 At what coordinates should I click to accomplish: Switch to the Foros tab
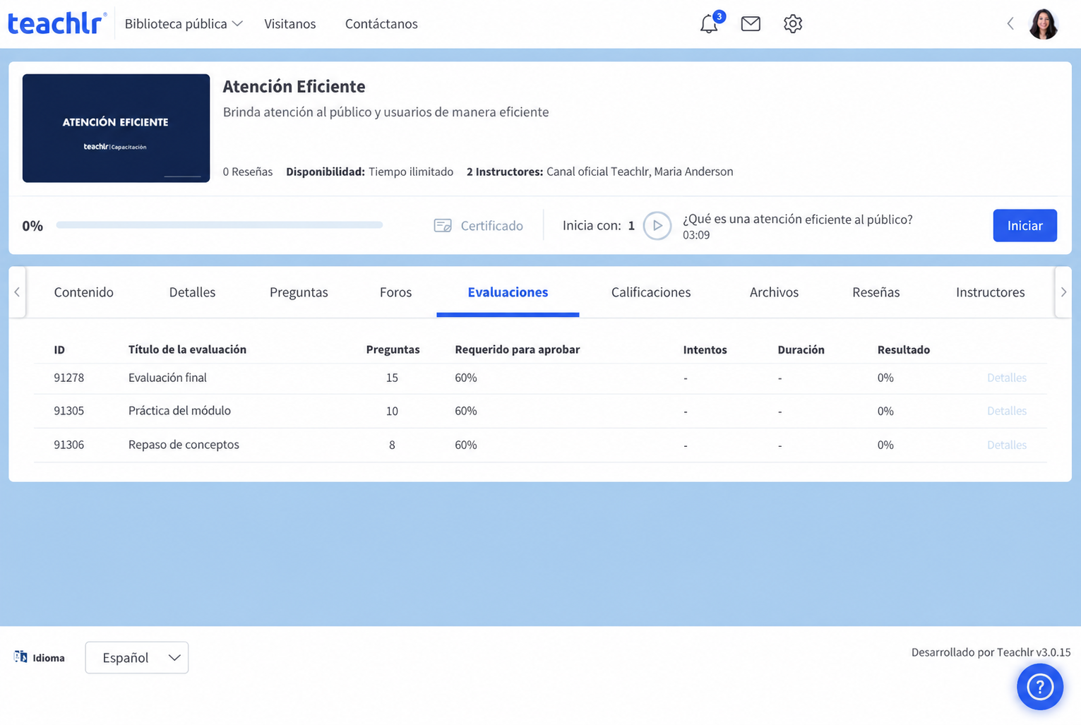point(395,292)
